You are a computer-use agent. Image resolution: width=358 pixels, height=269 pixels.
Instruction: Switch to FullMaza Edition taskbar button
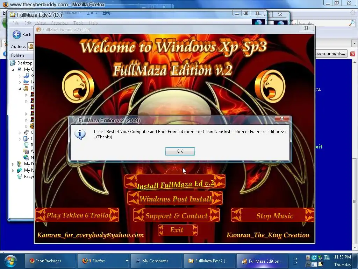coord(262,261)
